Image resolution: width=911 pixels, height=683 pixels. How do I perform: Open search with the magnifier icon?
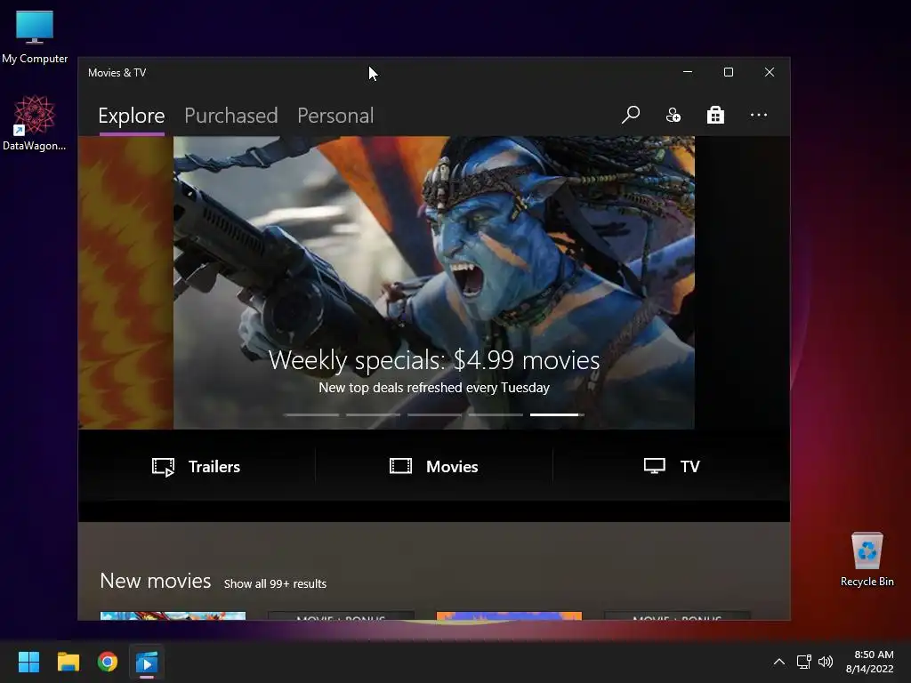pos(631,115)
